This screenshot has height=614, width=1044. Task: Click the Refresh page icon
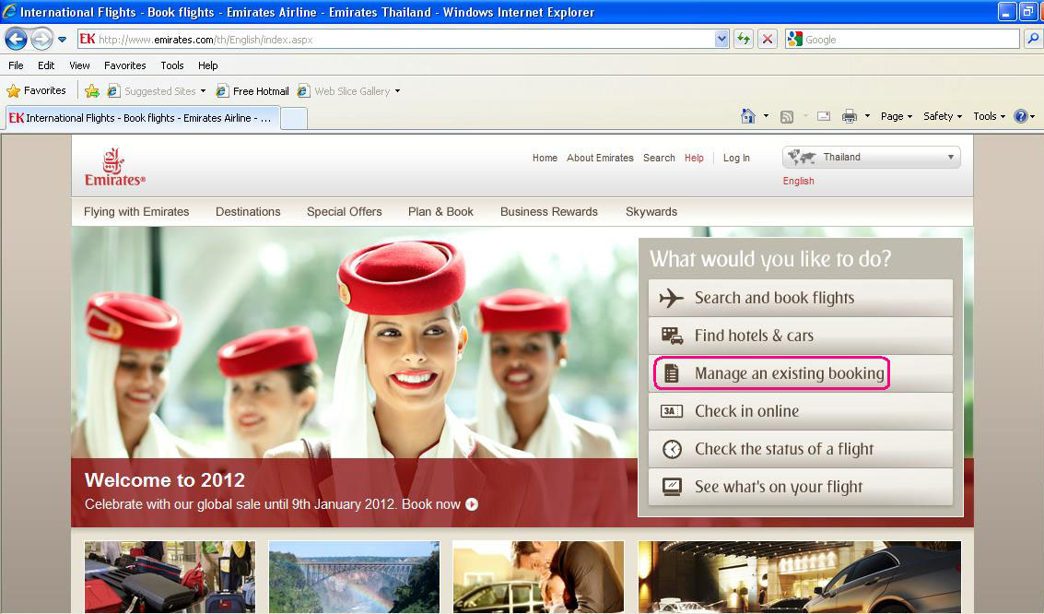pos(744,40)
